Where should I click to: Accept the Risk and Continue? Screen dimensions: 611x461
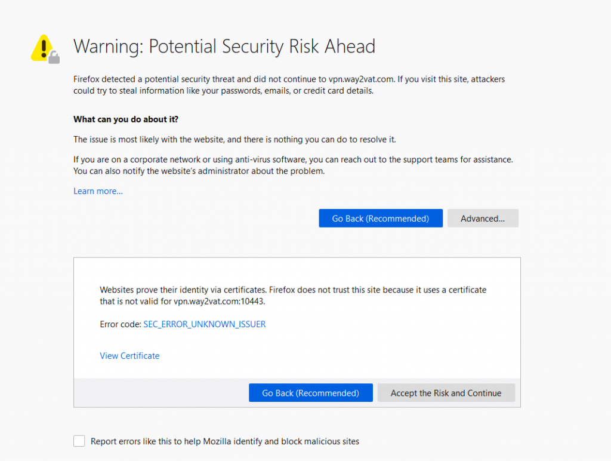(446, 393)
